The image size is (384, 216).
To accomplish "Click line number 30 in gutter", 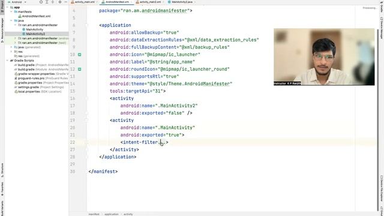I will click(73, 172).
